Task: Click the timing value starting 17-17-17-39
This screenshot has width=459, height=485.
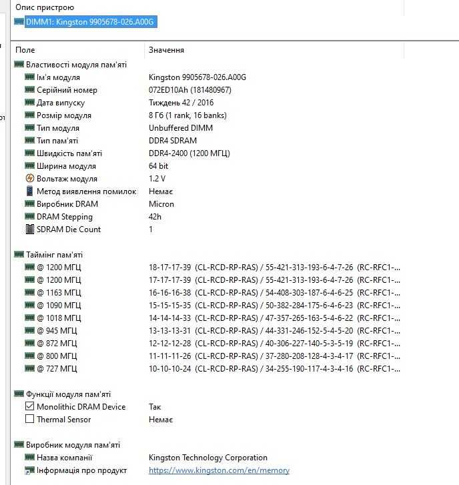Action: 274,280
